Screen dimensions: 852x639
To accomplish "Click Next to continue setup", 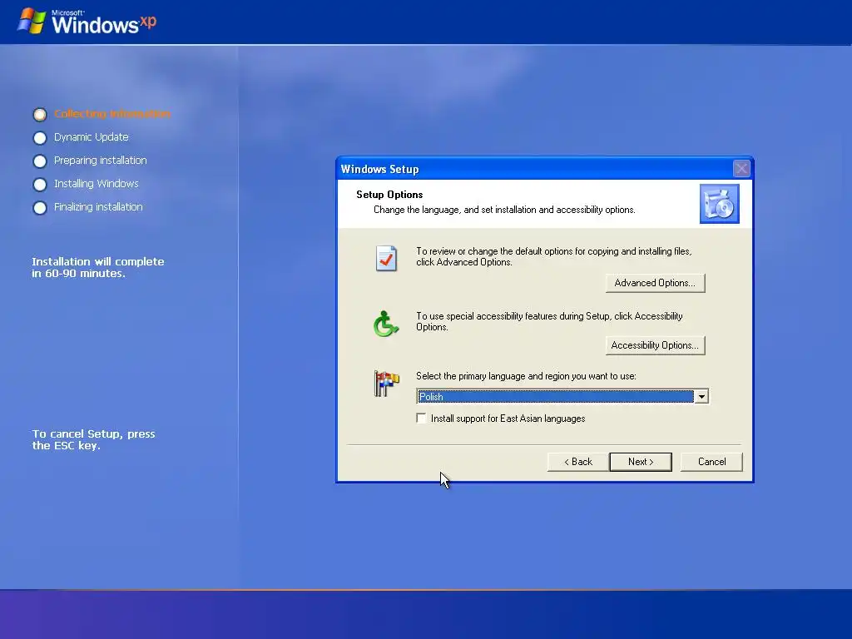I will point(641,462).
